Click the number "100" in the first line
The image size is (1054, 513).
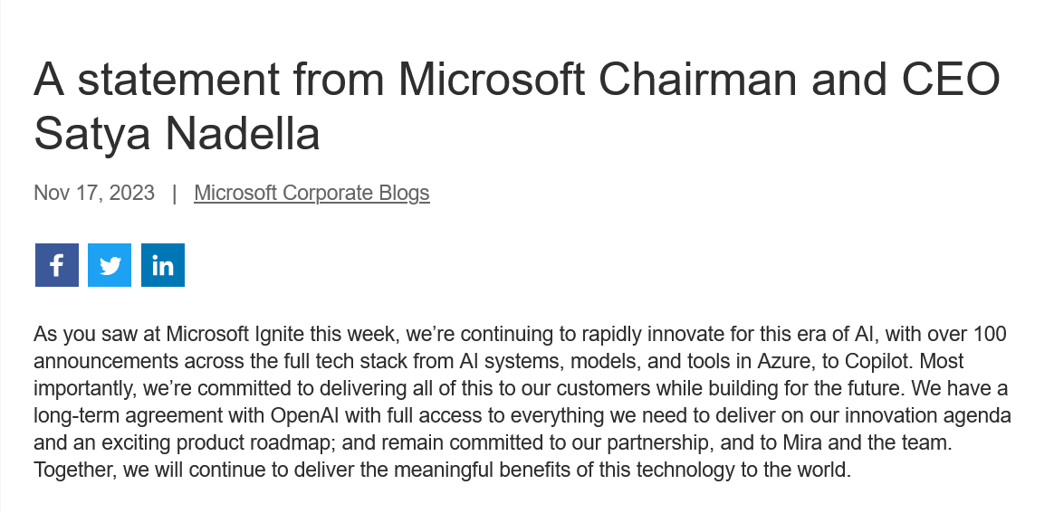[x=990, y=335]
